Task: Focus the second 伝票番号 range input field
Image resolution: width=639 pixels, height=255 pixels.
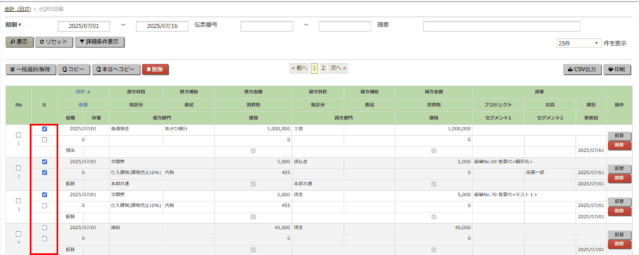Action: (344, 26)
